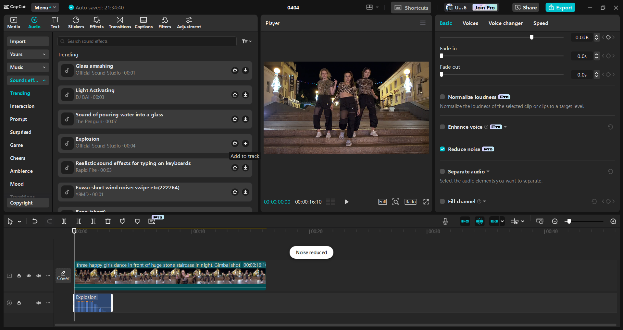Open the search filter dropdown beside sound search
Viewport: 623px width, 330px height.
point(246,41)
